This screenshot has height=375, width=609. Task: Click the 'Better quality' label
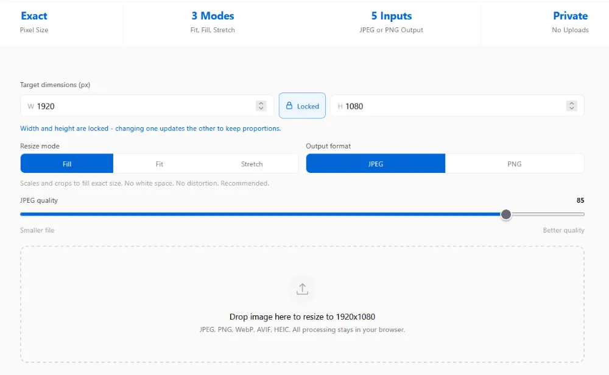(563, 230)
